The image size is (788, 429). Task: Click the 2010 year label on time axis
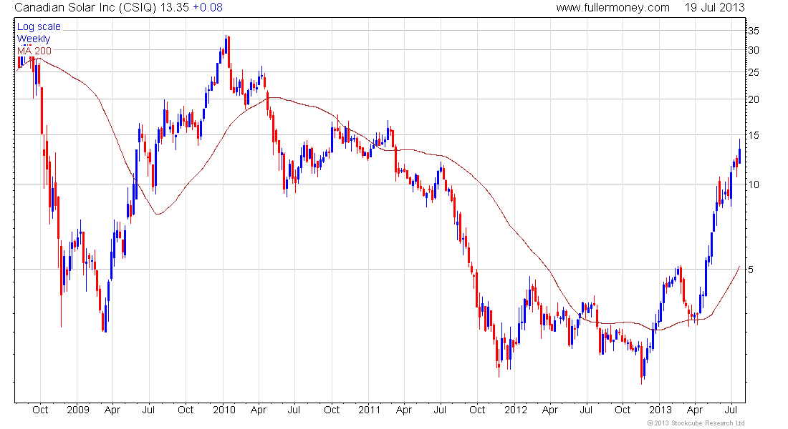click(224, 410)
